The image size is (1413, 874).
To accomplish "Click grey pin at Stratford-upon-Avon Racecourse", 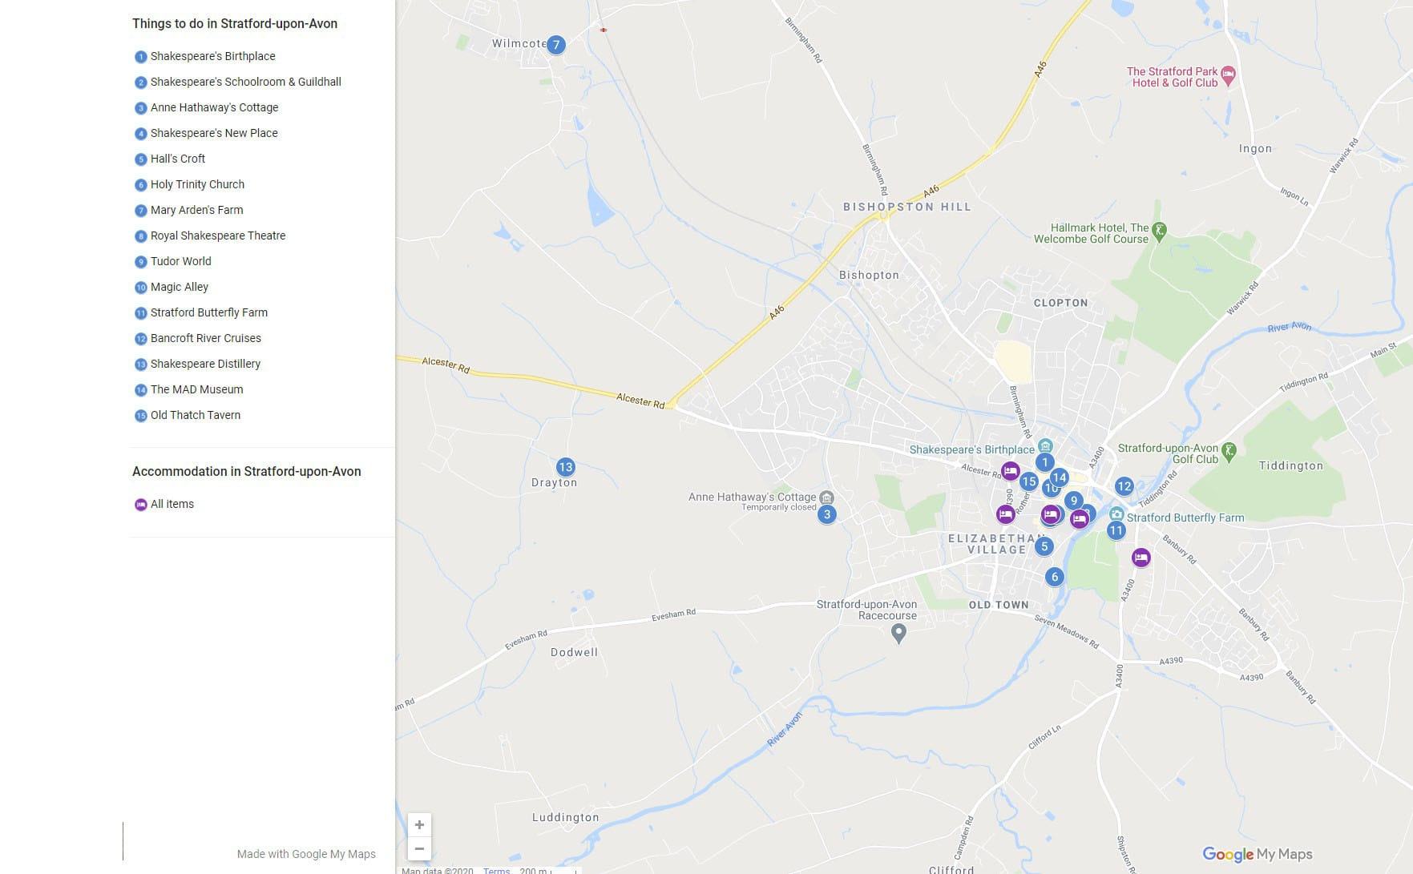I will click(x=898, y=634).
